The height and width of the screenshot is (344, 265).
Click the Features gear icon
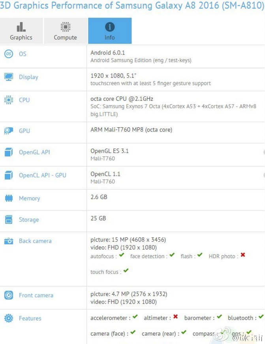point(9,318)
